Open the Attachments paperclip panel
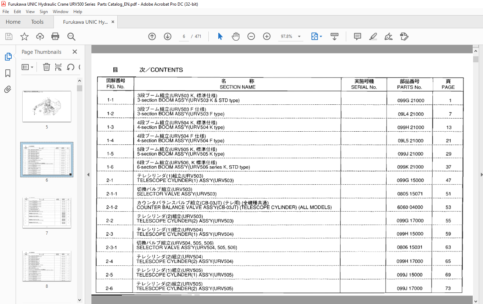Image resolution: width=483 pixels, height=304 pixels. pos(8,90)
